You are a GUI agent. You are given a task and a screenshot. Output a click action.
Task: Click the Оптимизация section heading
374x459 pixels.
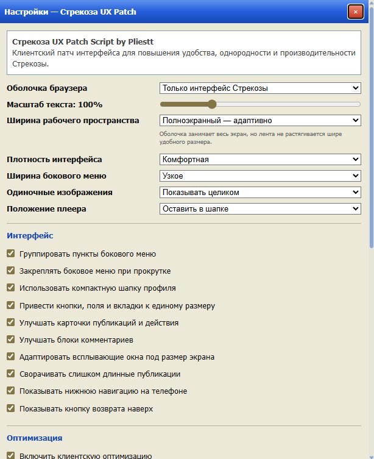(x=35, y=438)
